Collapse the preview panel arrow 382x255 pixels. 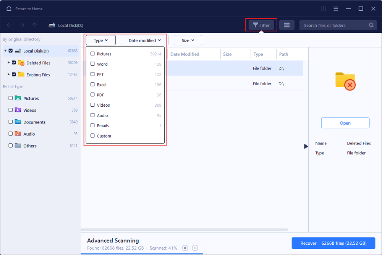coord(306,146)
